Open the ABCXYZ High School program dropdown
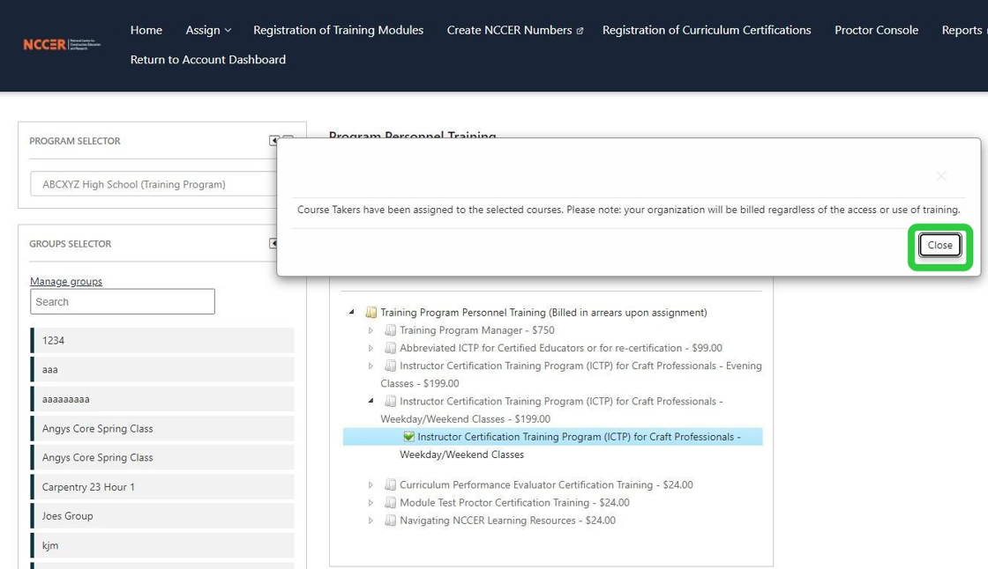Image resolution: width=988 pixels, height=569 pixels. pos(154,184)
